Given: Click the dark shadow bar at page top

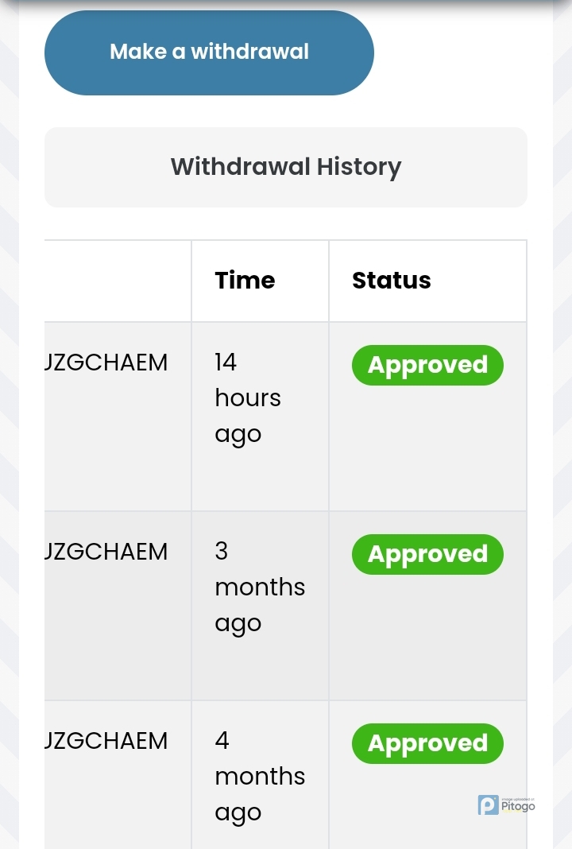Looking at the screenshot, I should pyautogui.click(x=286, y=3).
